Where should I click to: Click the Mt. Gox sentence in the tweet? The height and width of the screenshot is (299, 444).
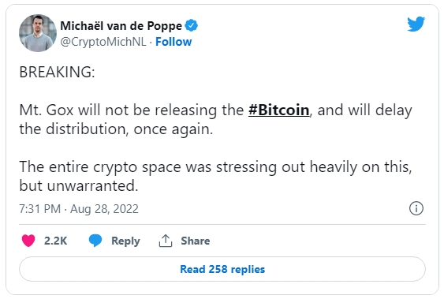point(215,119)
